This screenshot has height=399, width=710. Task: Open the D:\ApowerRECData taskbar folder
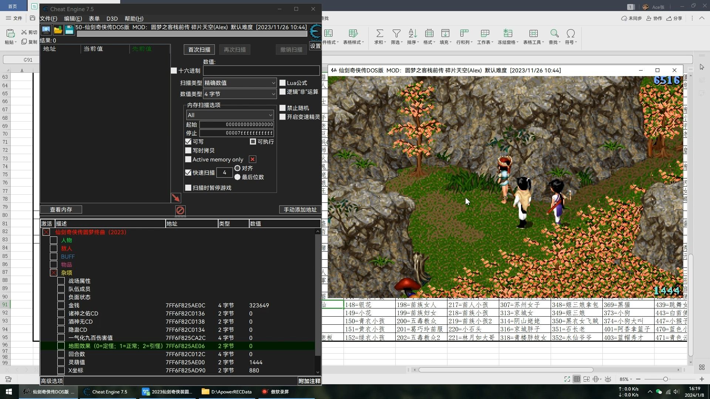(x=227, y=392)
